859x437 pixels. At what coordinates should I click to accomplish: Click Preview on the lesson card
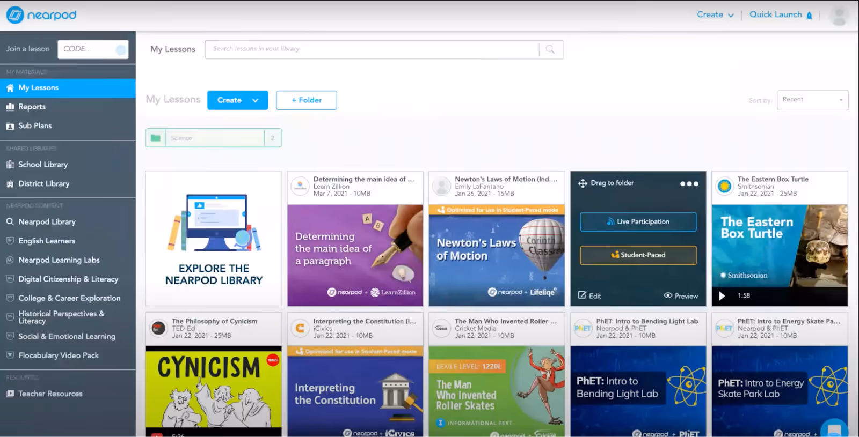pos(681,295)
